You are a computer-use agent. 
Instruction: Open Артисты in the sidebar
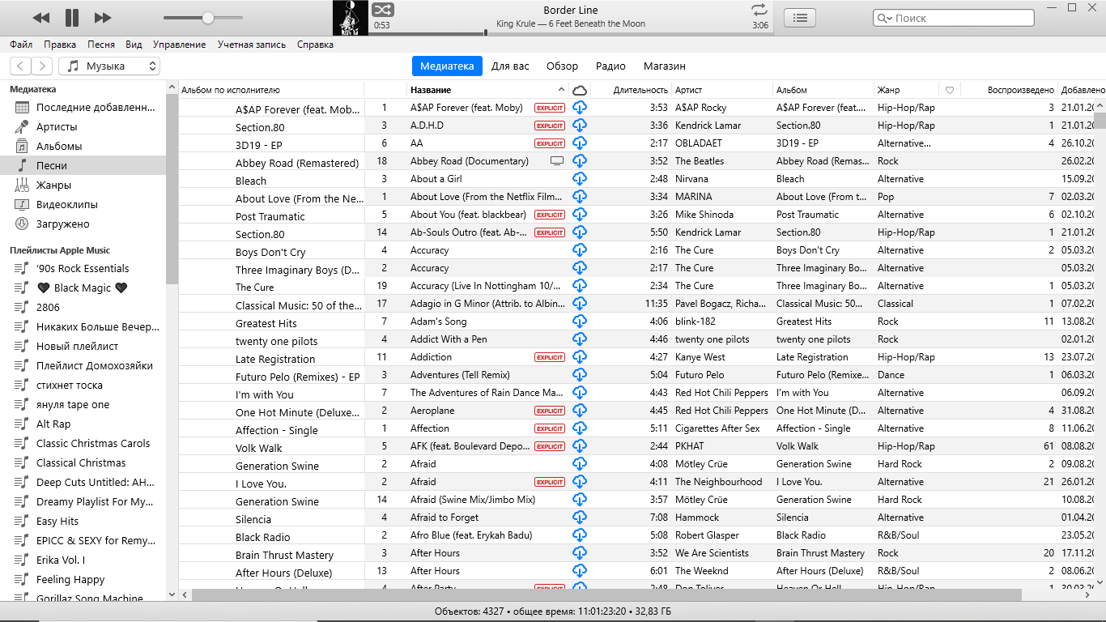pos(83,126)
